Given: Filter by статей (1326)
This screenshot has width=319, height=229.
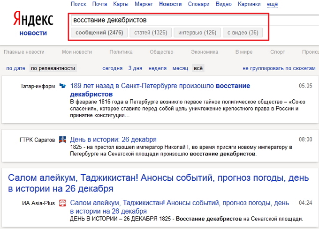Looking at the screenshot, I should pyautogui.click(x=151, y=33).
